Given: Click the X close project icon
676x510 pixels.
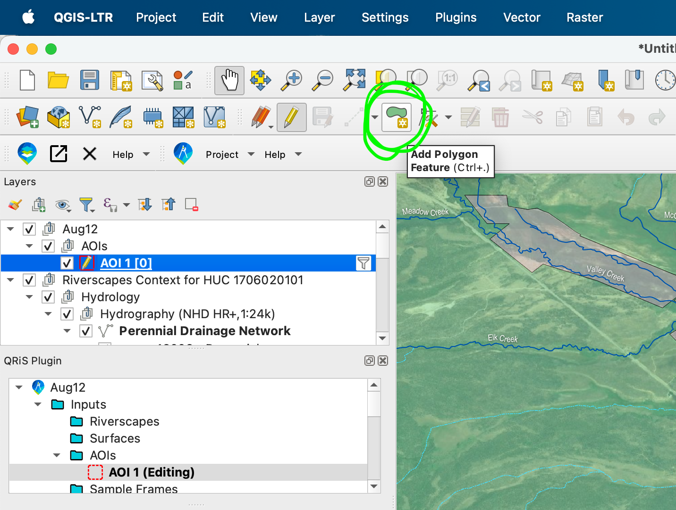Looking at the screenshot, I should pyautogui.click(x=90, y=154).
